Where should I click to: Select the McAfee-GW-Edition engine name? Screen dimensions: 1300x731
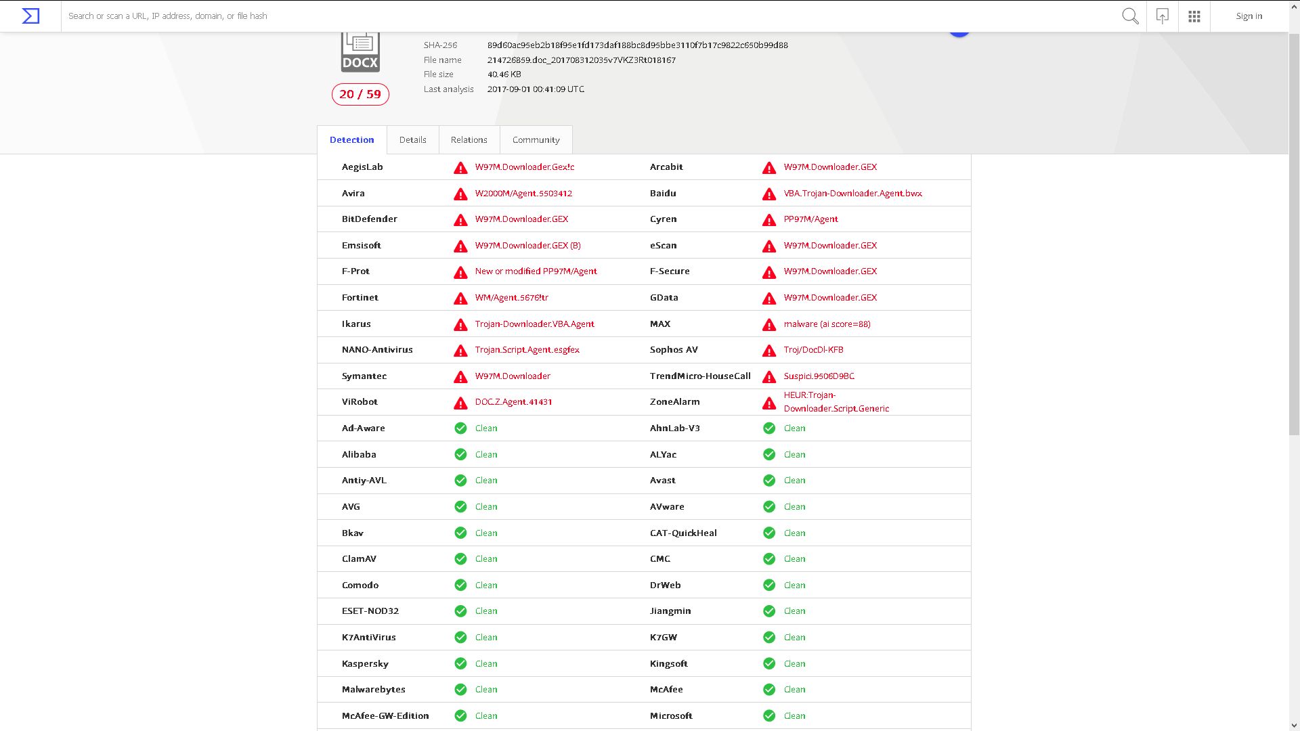(x=385, y=716)
